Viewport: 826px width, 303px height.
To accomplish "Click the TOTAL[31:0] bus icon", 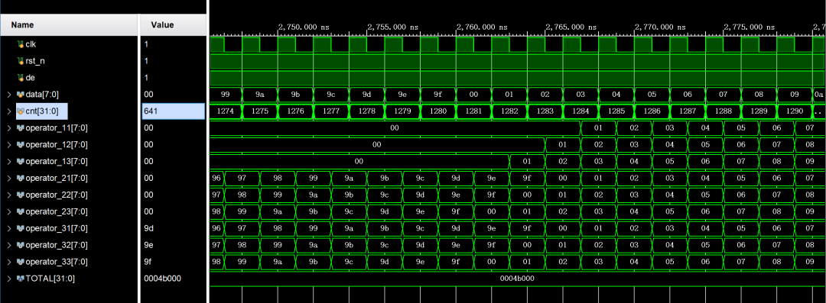I will [x=21, y=279].
